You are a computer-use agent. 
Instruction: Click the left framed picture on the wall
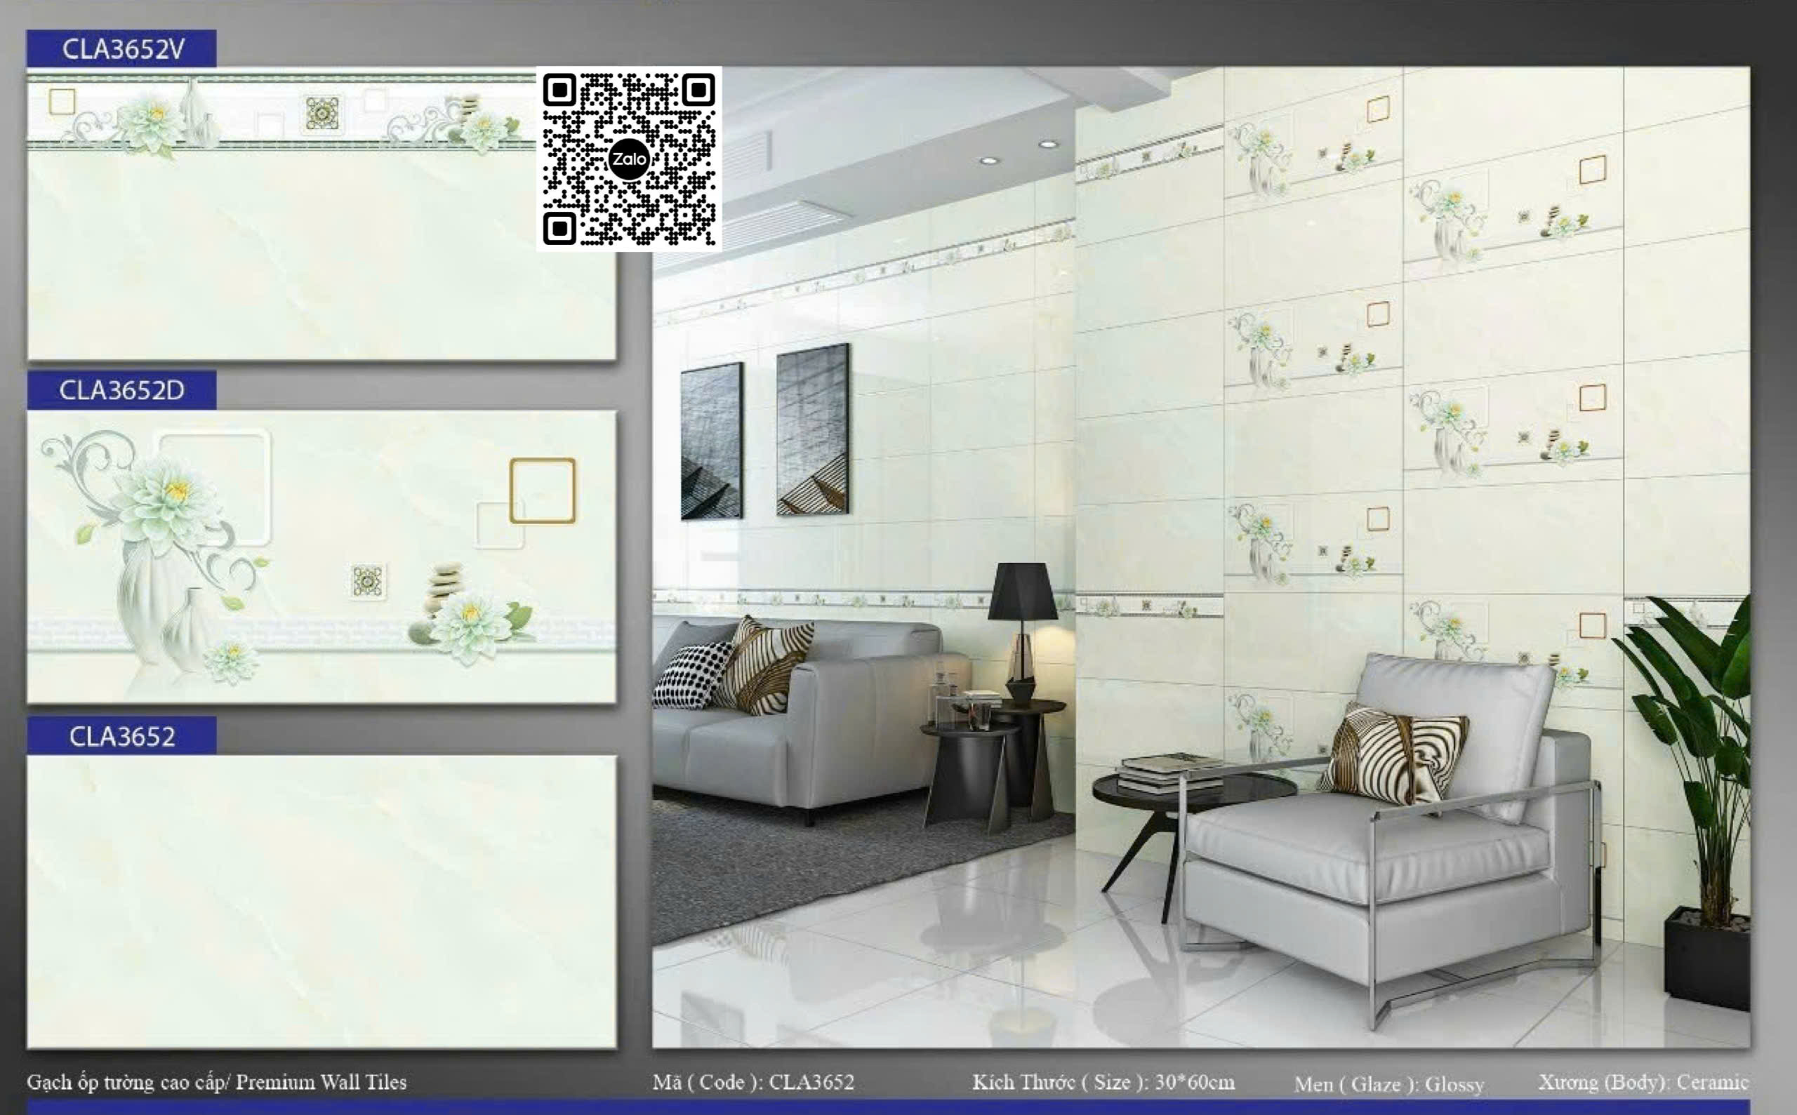coord(711,440)
